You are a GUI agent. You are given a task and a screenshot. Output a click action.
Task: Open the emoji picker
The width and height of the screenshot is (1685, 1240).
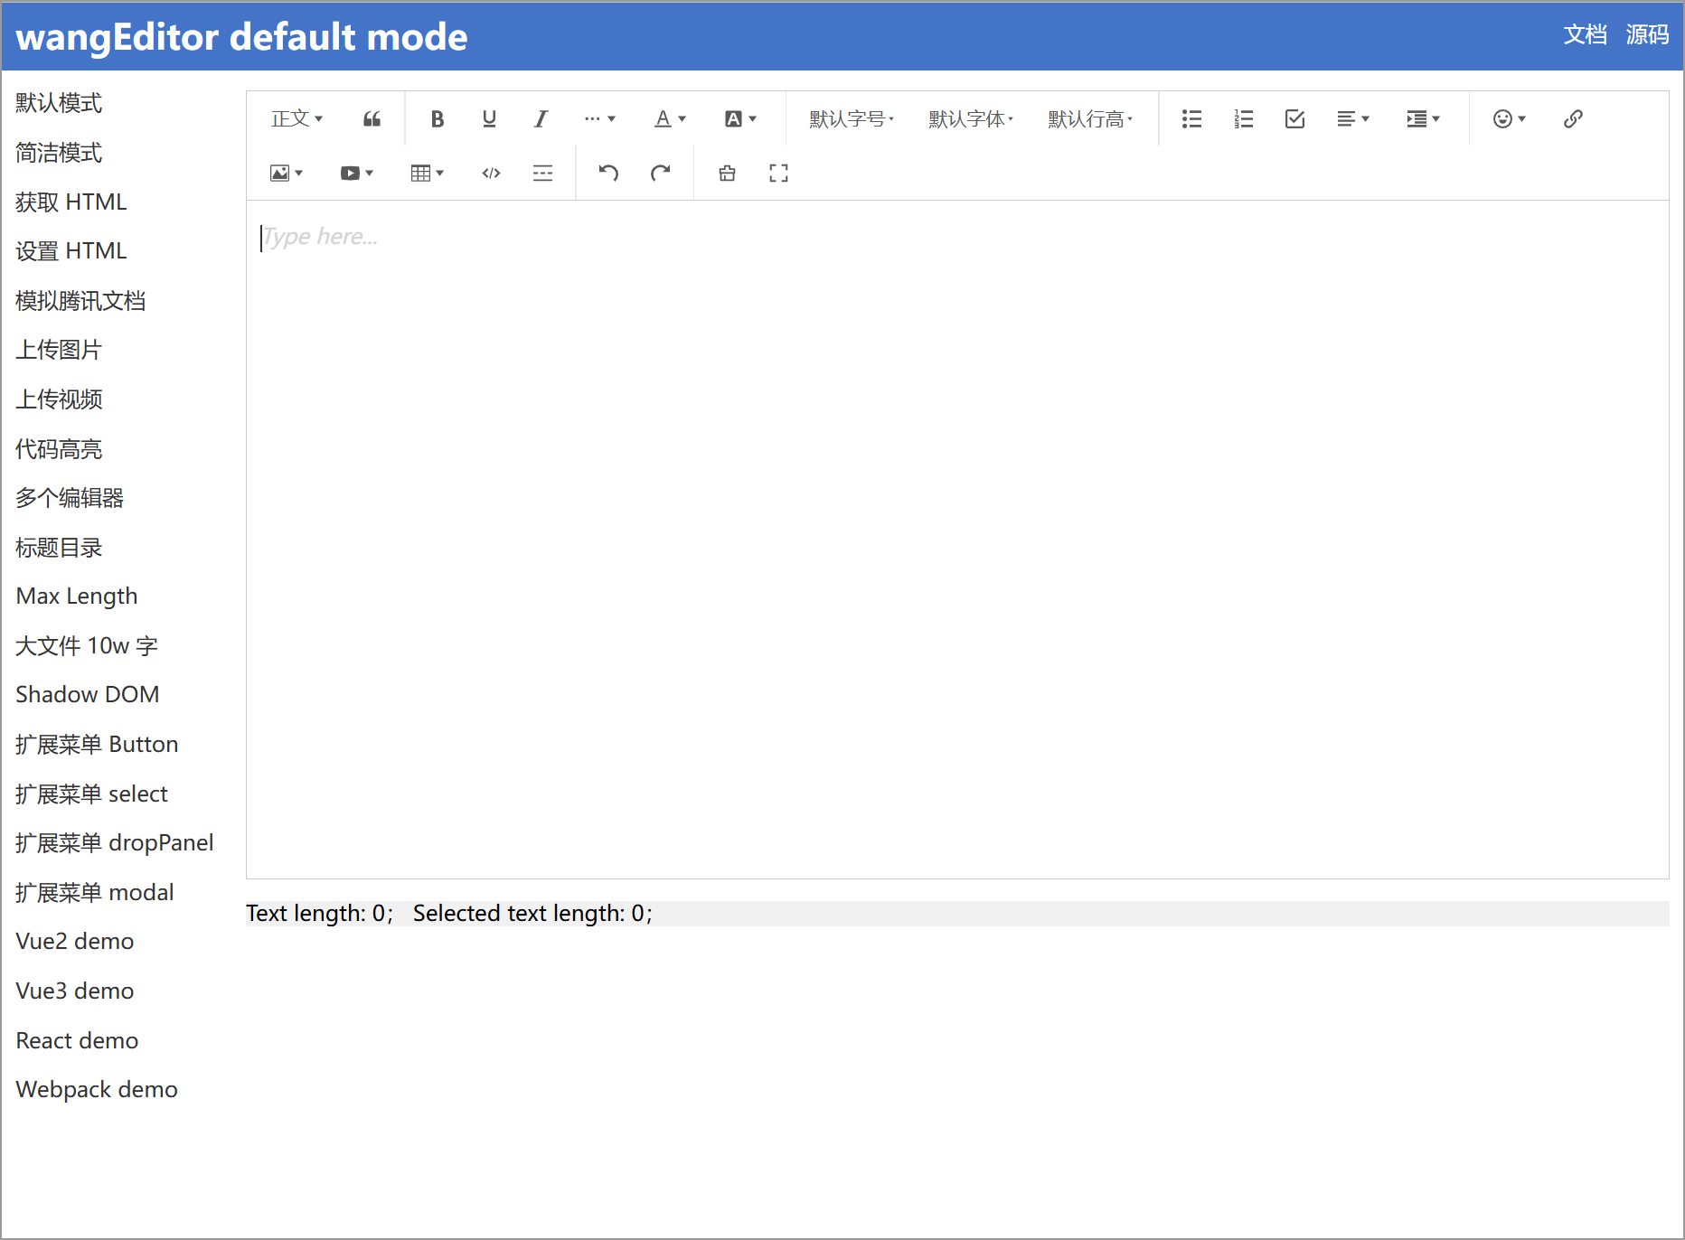(x=1510, y=119)
